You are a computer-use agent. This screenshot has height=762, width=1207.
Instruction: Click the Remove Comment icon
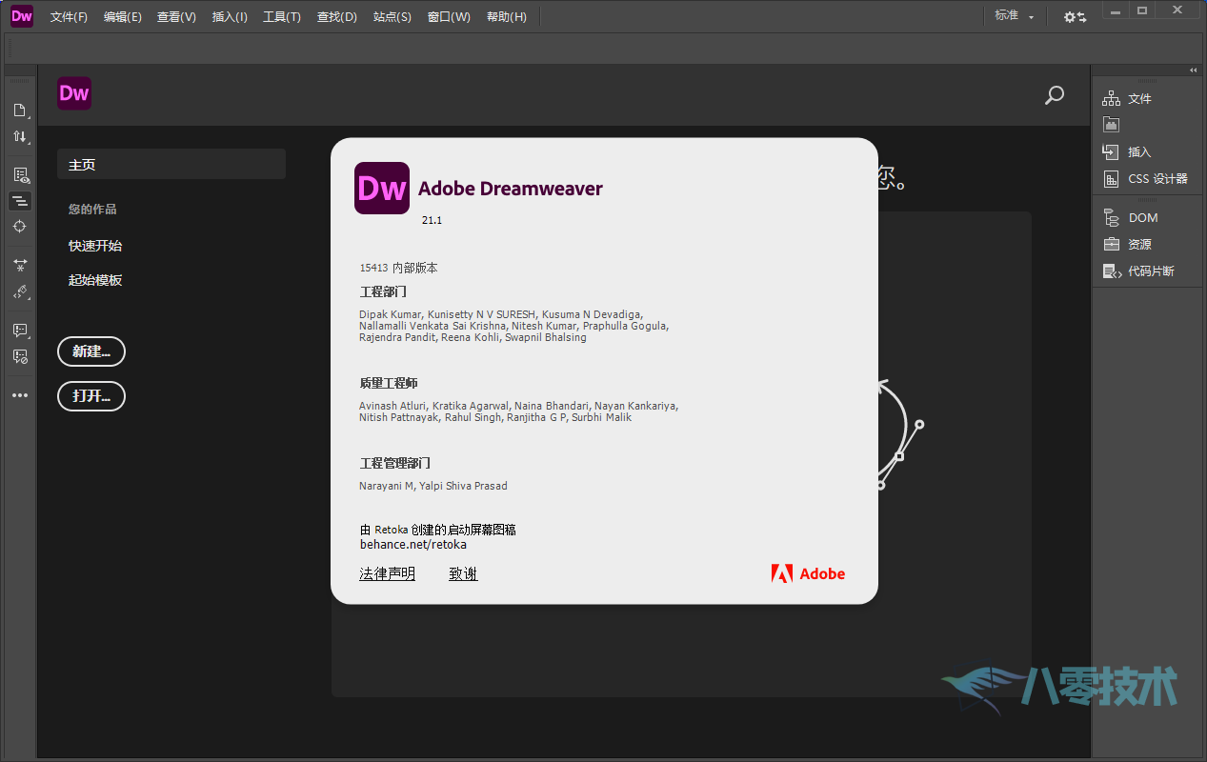20,357
